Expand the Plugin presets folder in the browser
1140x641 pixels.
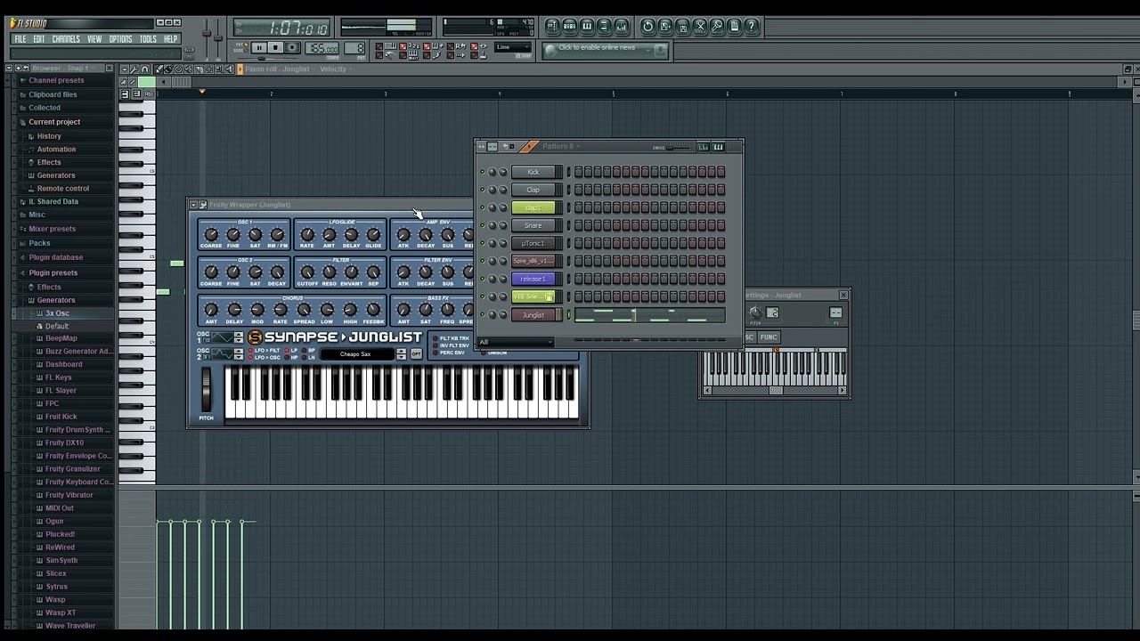click(x=53, y=272)
